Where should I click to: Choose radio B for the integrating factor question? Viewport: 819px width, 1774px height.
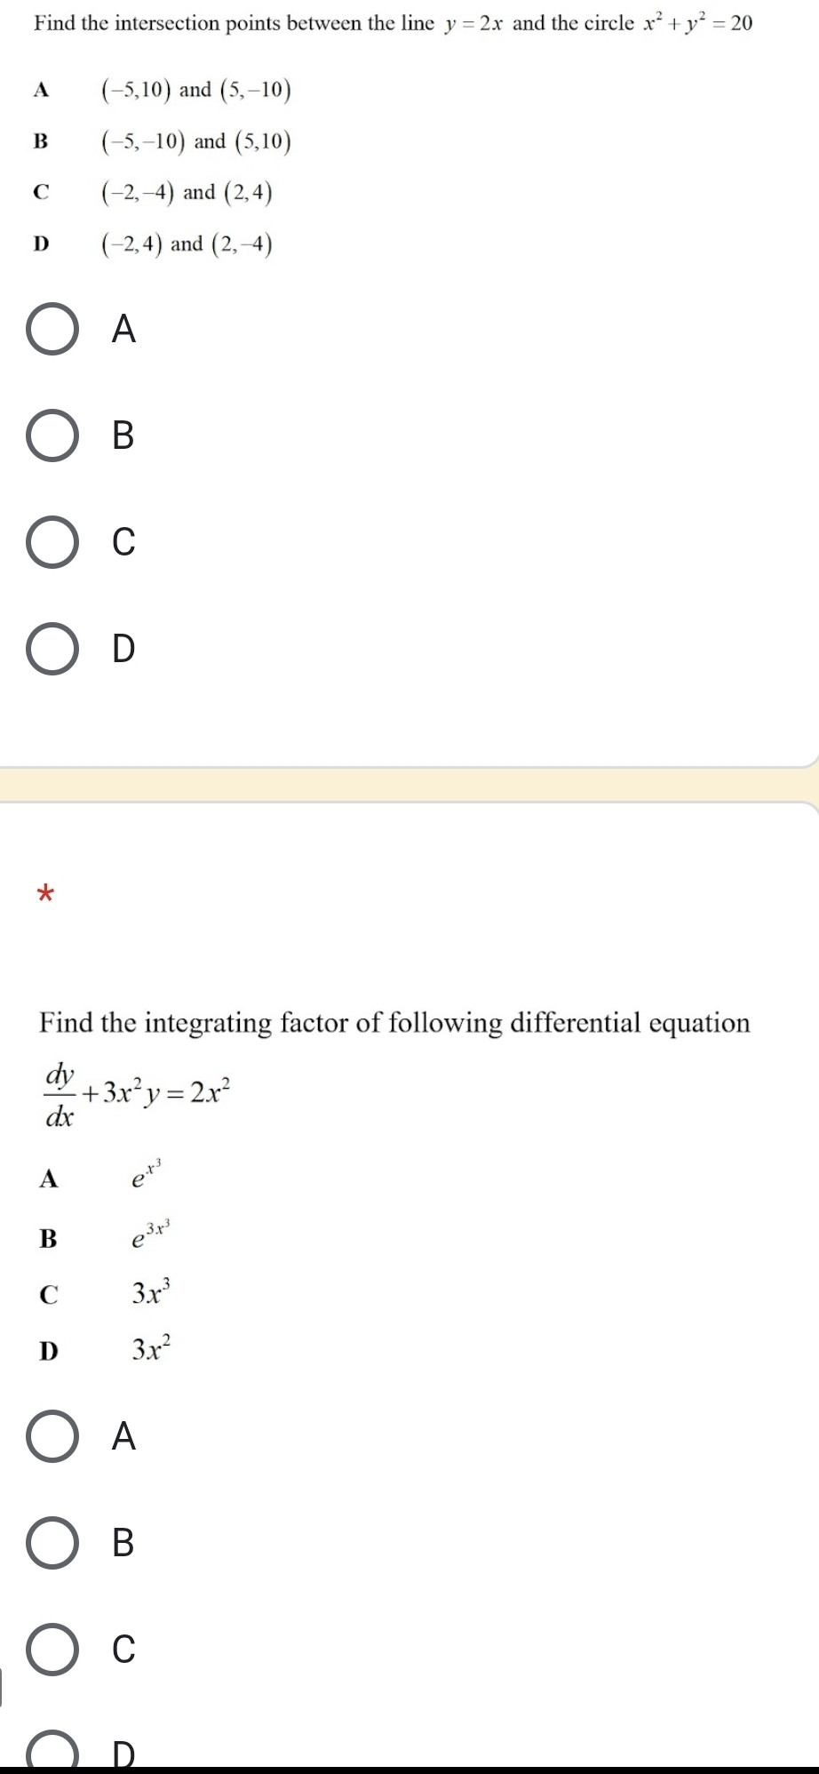(52, 1543)
